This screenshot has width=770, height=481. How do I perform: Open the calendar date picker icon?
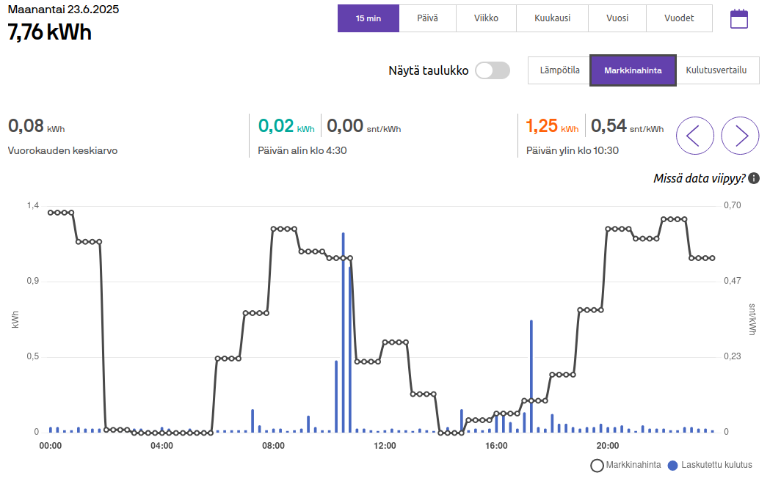point(738,19)
